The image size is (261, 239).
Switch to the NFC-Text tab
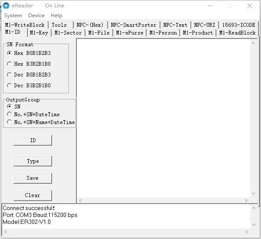(175, 25)
